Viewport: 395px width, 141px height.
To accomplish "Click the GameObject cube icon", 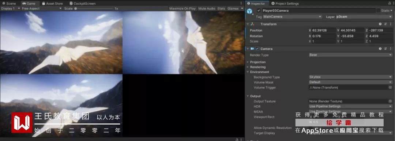I will pos(250,11).
